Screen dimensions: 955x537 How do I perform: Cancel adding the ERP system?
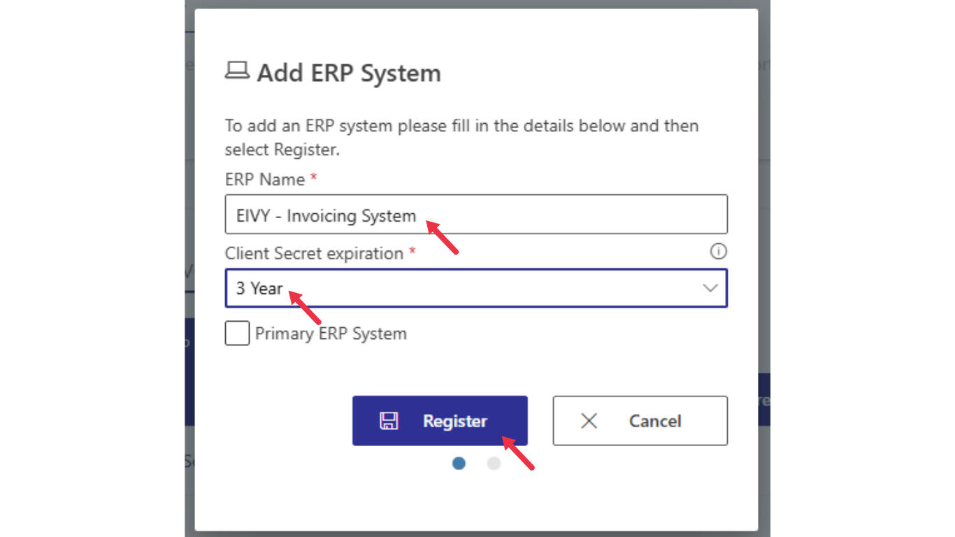pos(640,421)
